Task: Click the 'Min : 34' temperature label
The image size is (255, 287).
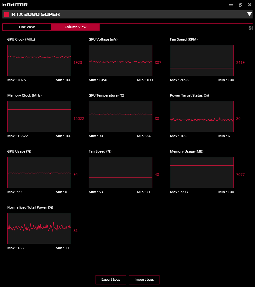Action: tap(144, 136)
